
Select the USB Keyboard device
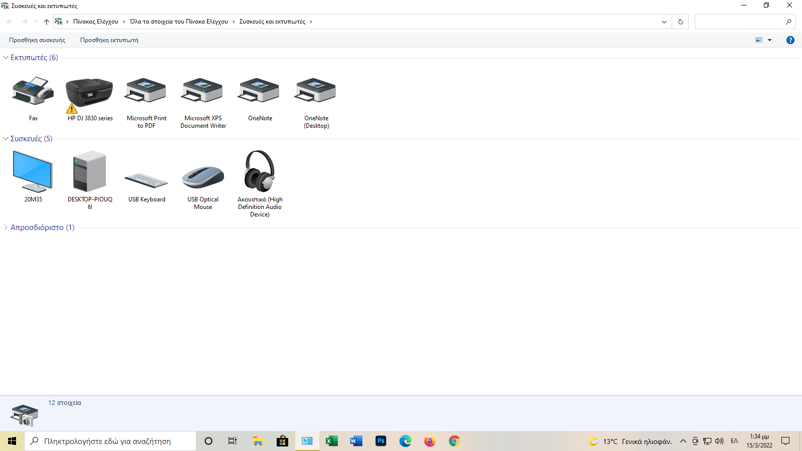point(146,180)
